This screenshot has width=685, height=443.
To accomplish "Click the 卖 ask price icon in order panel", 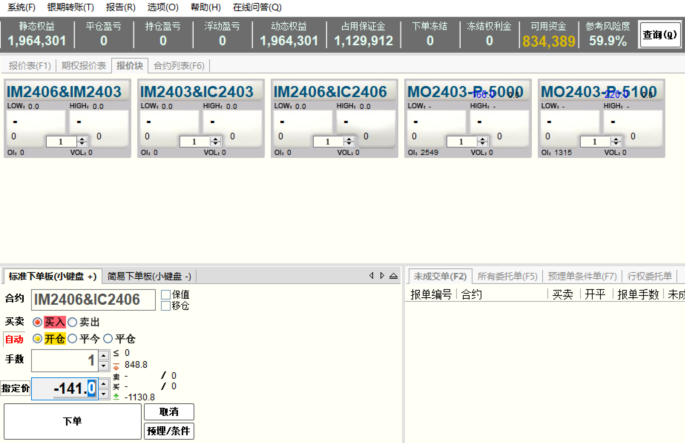I will coord(116,377).
